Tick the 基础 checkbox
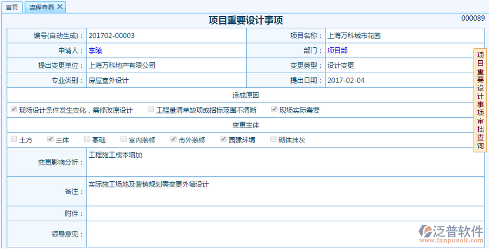 coord(86,139)
